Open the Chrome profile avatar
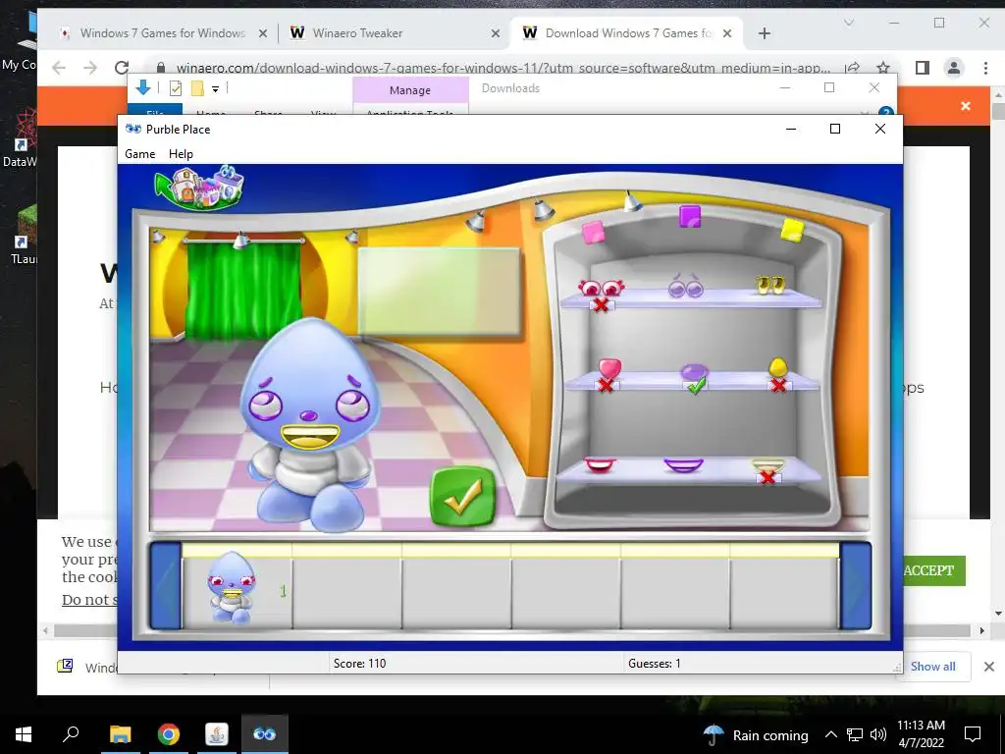Viewport: 1005px width, 754px height. coord(954,68)
